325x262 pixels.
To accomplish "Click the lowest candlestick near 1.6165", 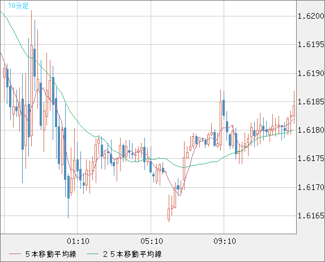I will [169, 209].
